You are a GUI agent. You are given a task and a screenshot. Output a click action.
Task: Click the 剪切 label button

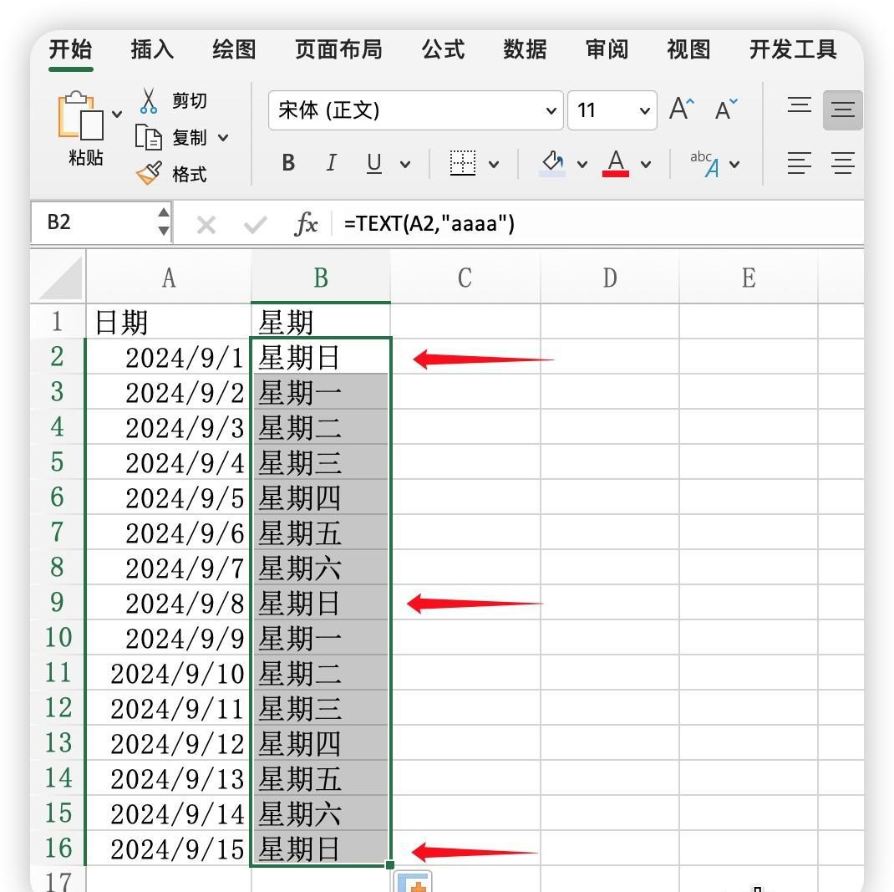(190, 101)
